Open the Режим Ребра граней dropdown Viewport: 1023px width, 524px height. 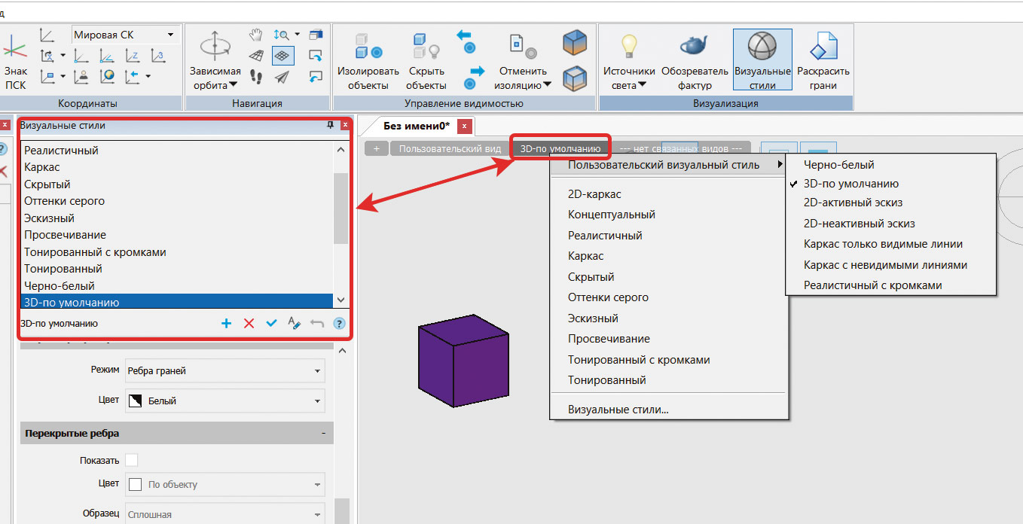pos(224,370)
